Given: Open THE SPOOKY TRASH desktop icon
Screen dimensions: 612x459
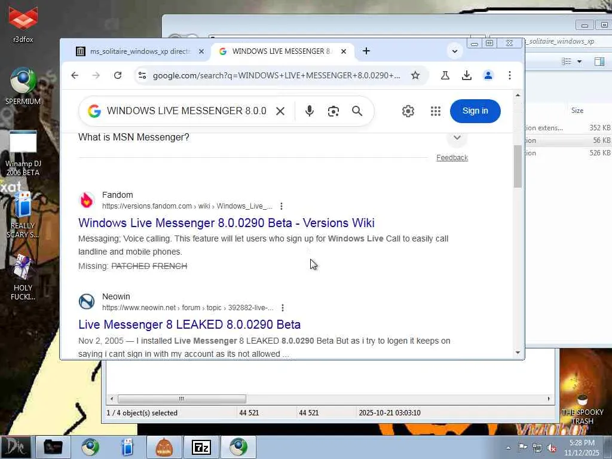Looking at the screenshot, I should (x=582, y=409).
